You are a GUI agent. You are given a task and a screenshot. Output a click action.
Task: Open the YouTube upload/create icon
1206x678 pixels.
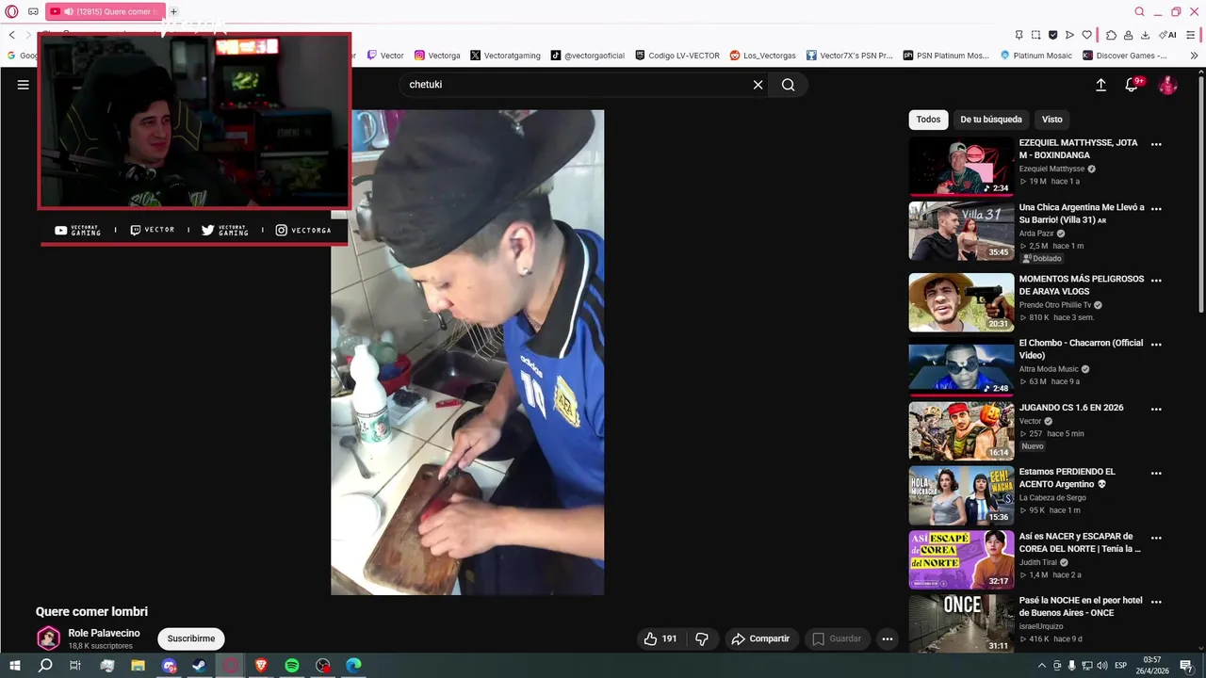(1100, 85)
